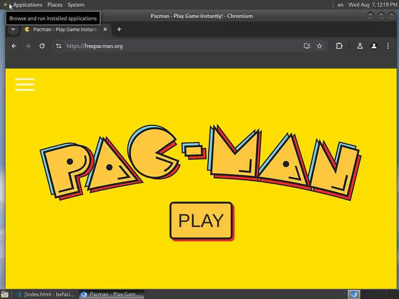Viewport: 399px width, 299px height.
Task: Close the Chromium window
Action: [x=392, y=16]
